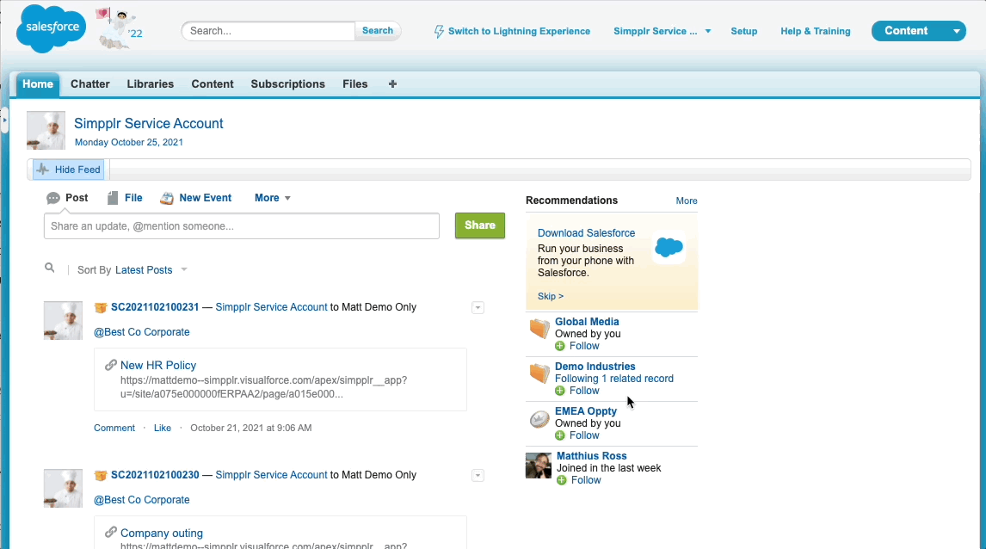Open the Chatter tab
The image size is (986, 549).
point(90,84)
